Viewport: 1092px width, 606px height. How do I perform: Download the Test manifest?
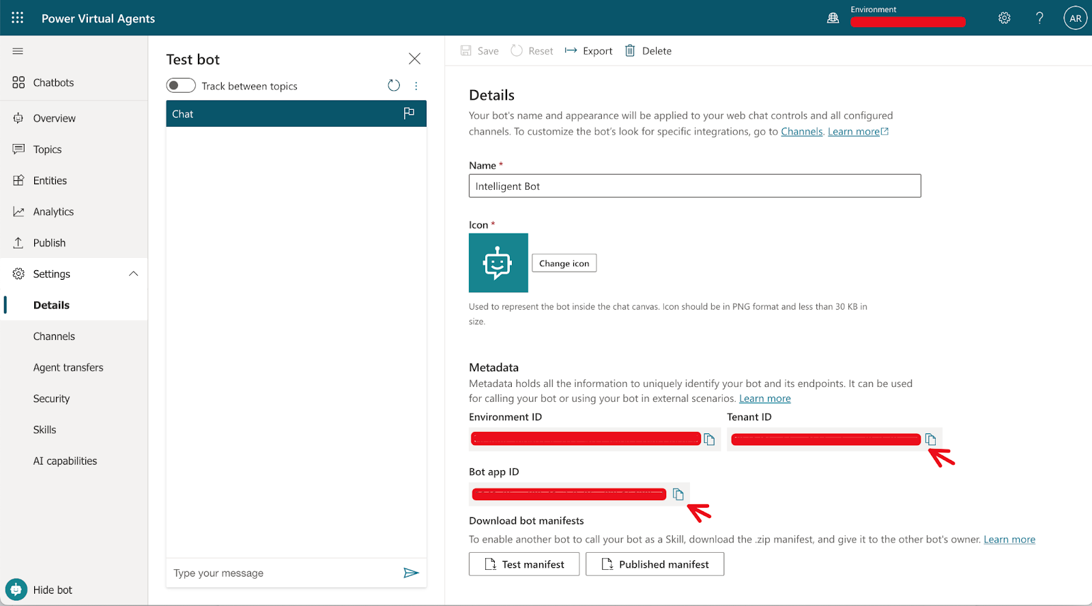click(524, 564)
